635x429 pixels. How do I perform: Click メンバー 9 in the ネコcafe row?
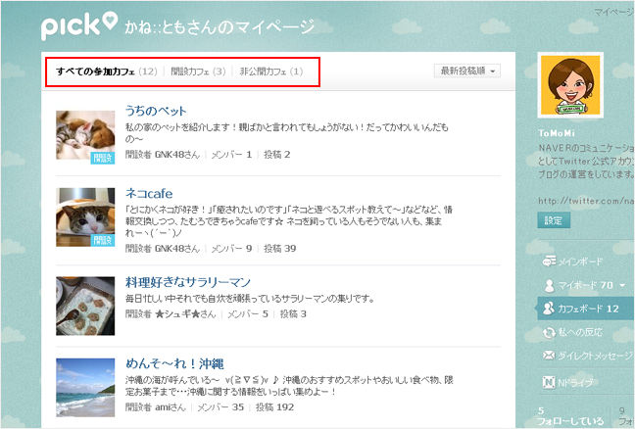(x=231, y=249)
